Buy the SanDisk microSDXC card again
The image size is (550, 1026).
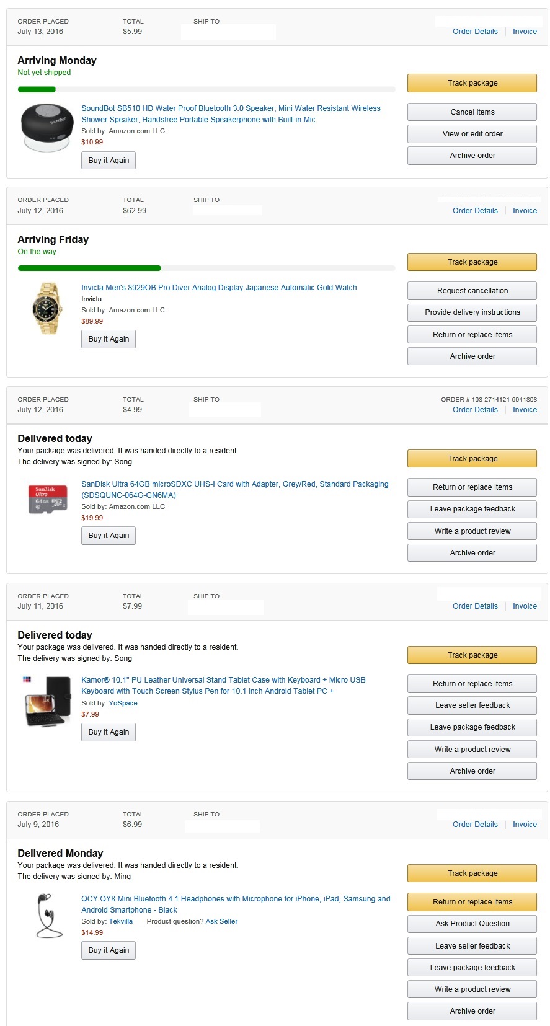[x=109, y=536]
